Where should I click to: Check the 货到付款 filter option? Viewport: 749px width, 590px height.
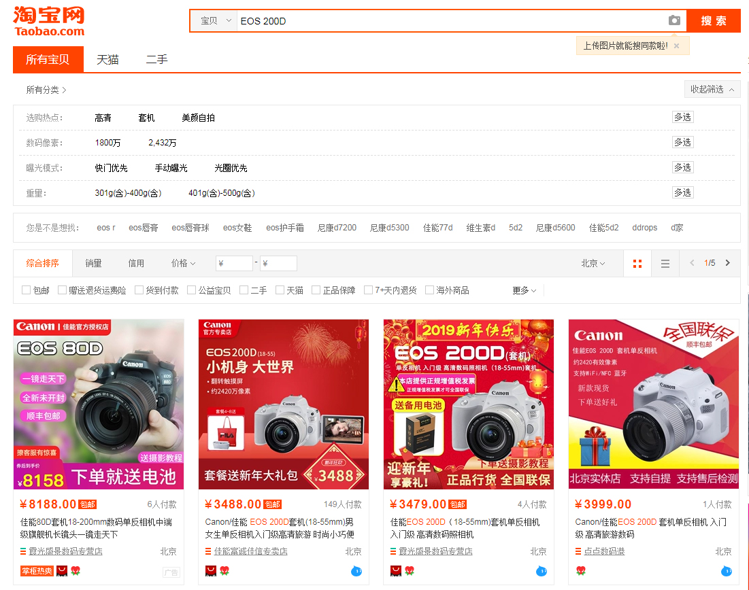click(139, 290)
